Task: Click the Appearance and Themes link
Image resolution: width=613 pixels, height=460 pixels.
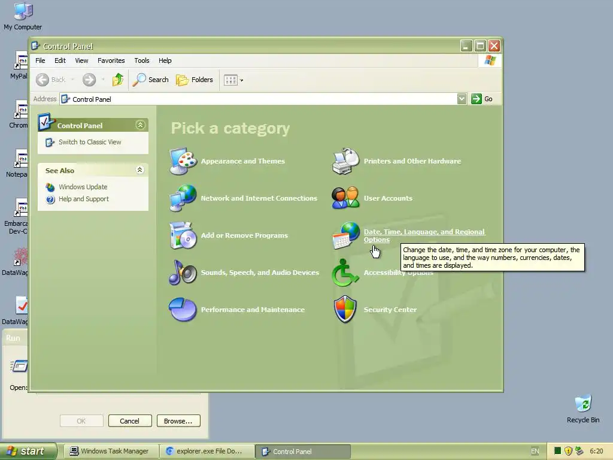Action: (243, 161)
